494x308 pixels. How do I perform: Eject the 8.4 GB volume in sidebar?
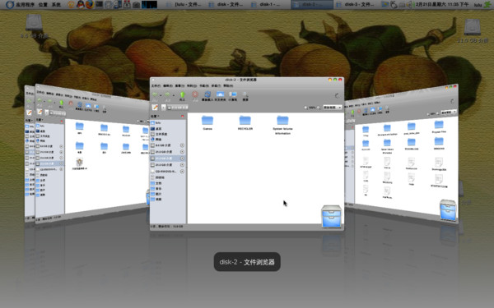(182, 145)
